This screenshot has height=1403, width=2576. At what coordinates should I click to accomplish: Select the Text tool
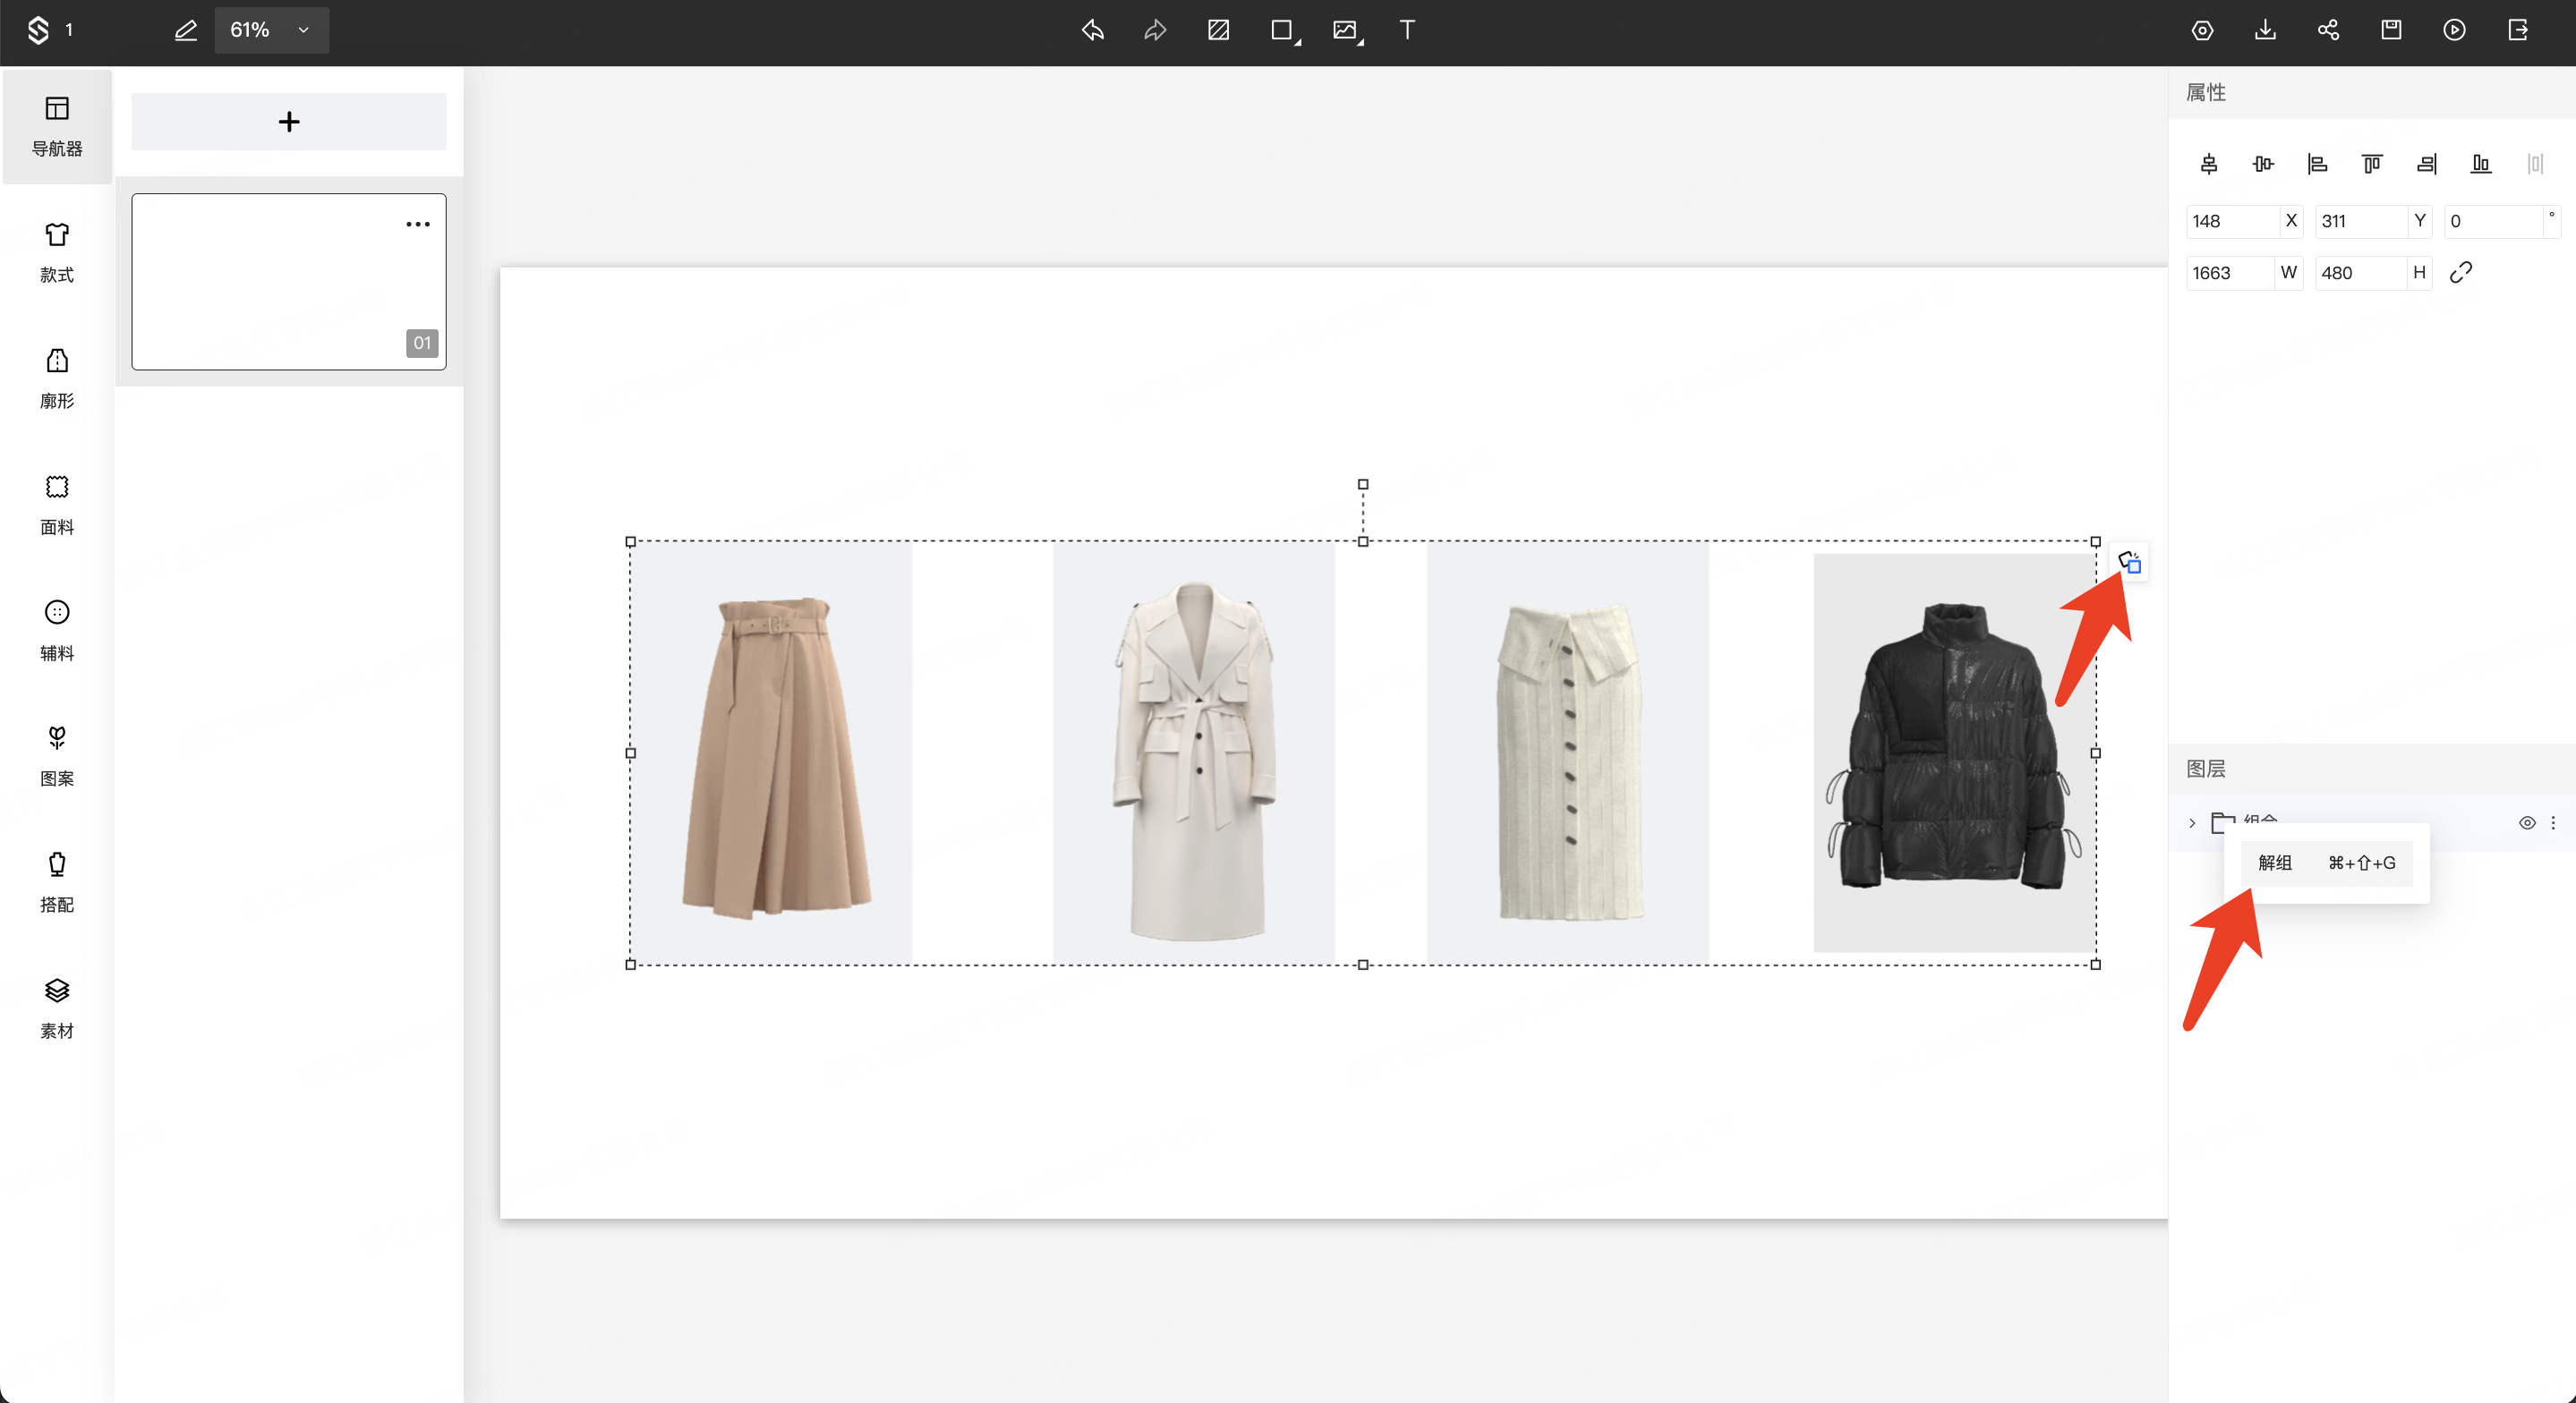(1407, 30)
